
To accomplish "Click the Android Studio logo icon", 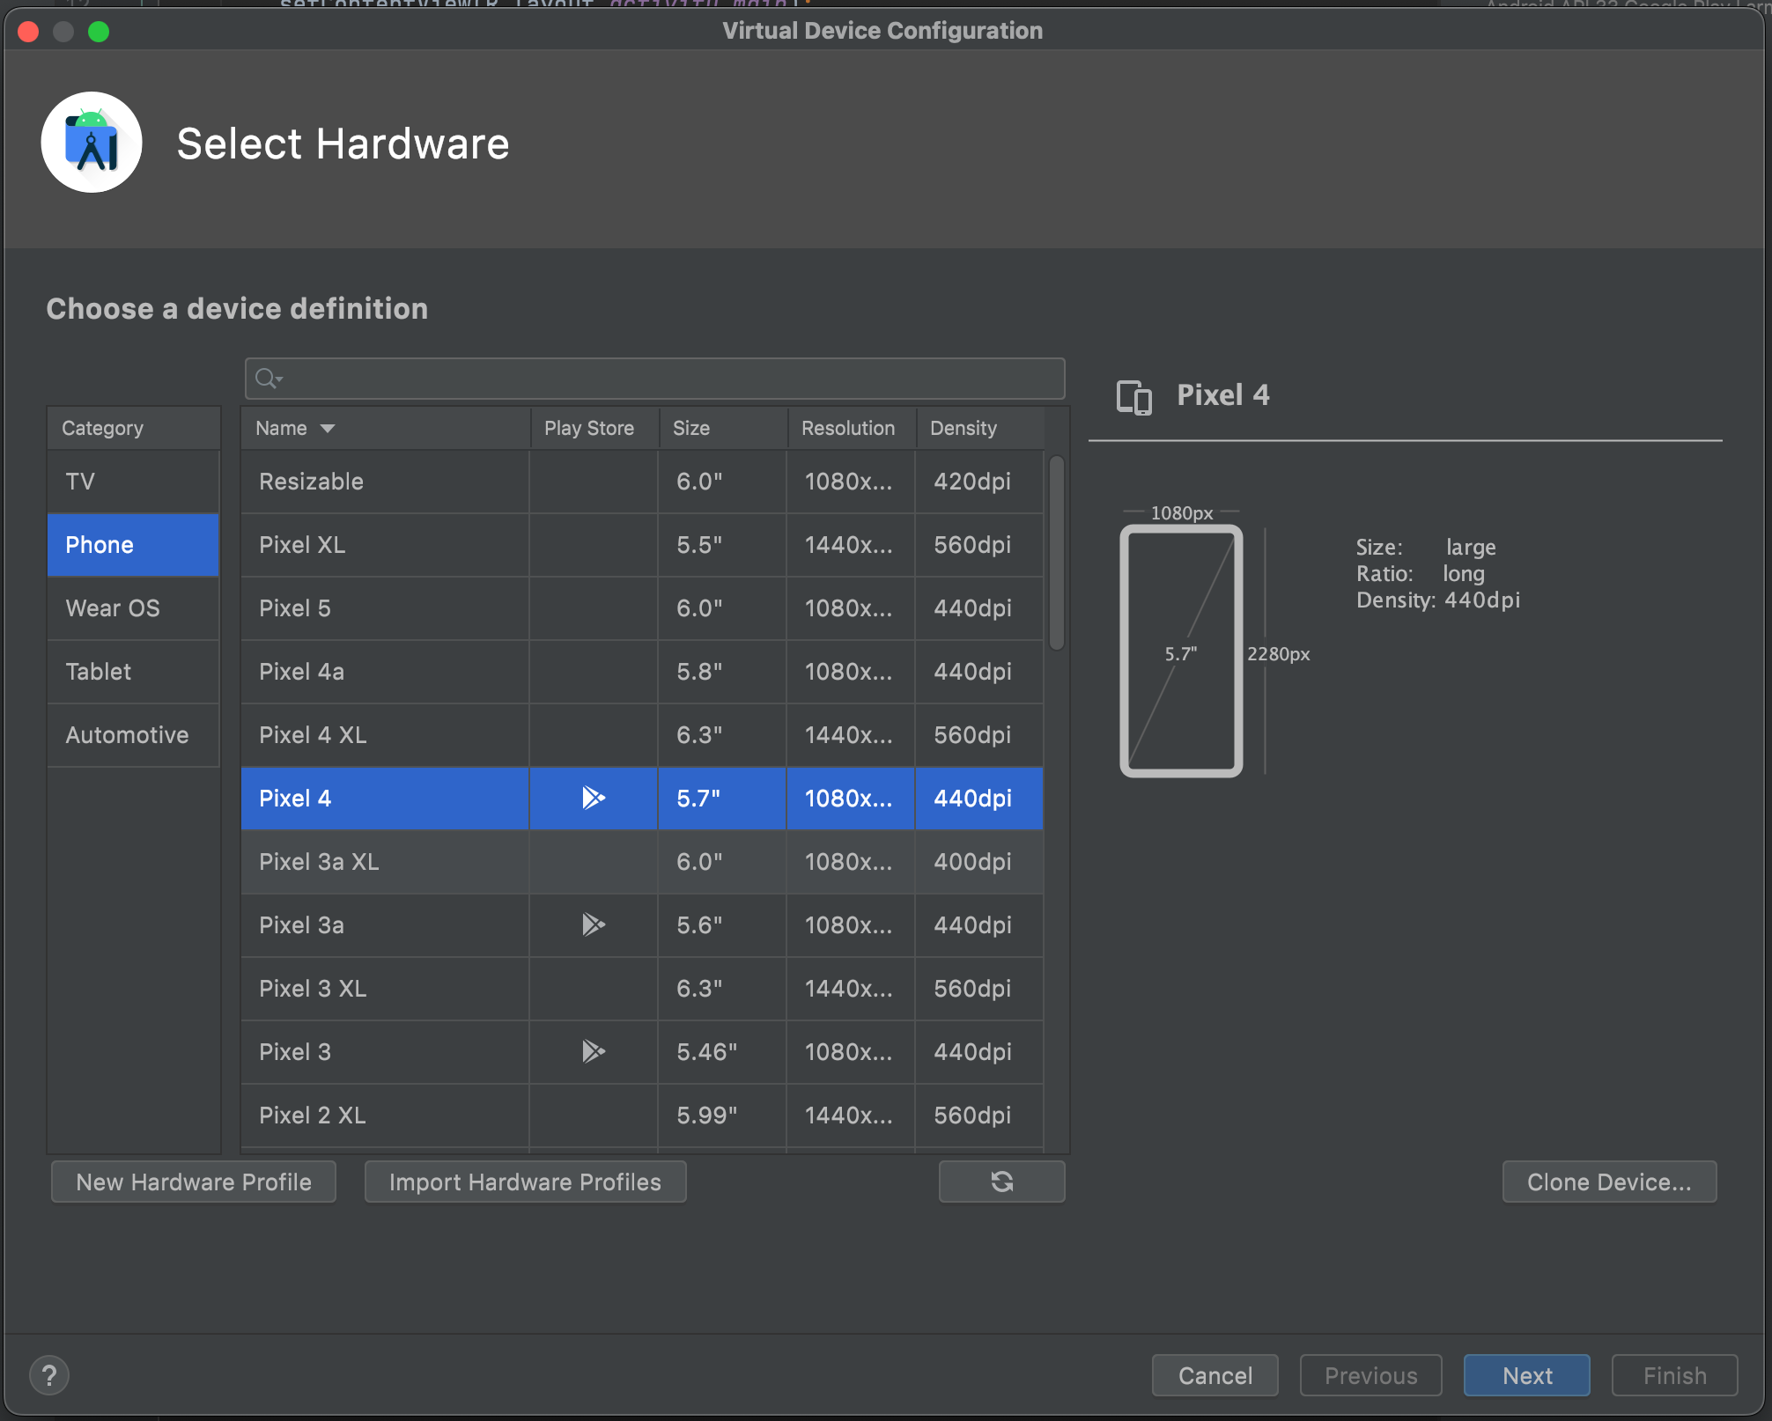I will point(92,143).
